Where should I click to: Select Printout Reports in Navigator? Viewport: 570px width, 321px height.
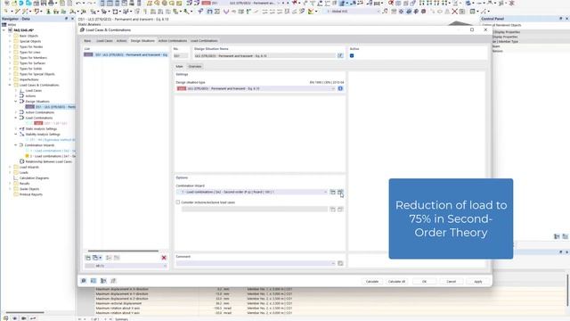click(31, 194)
